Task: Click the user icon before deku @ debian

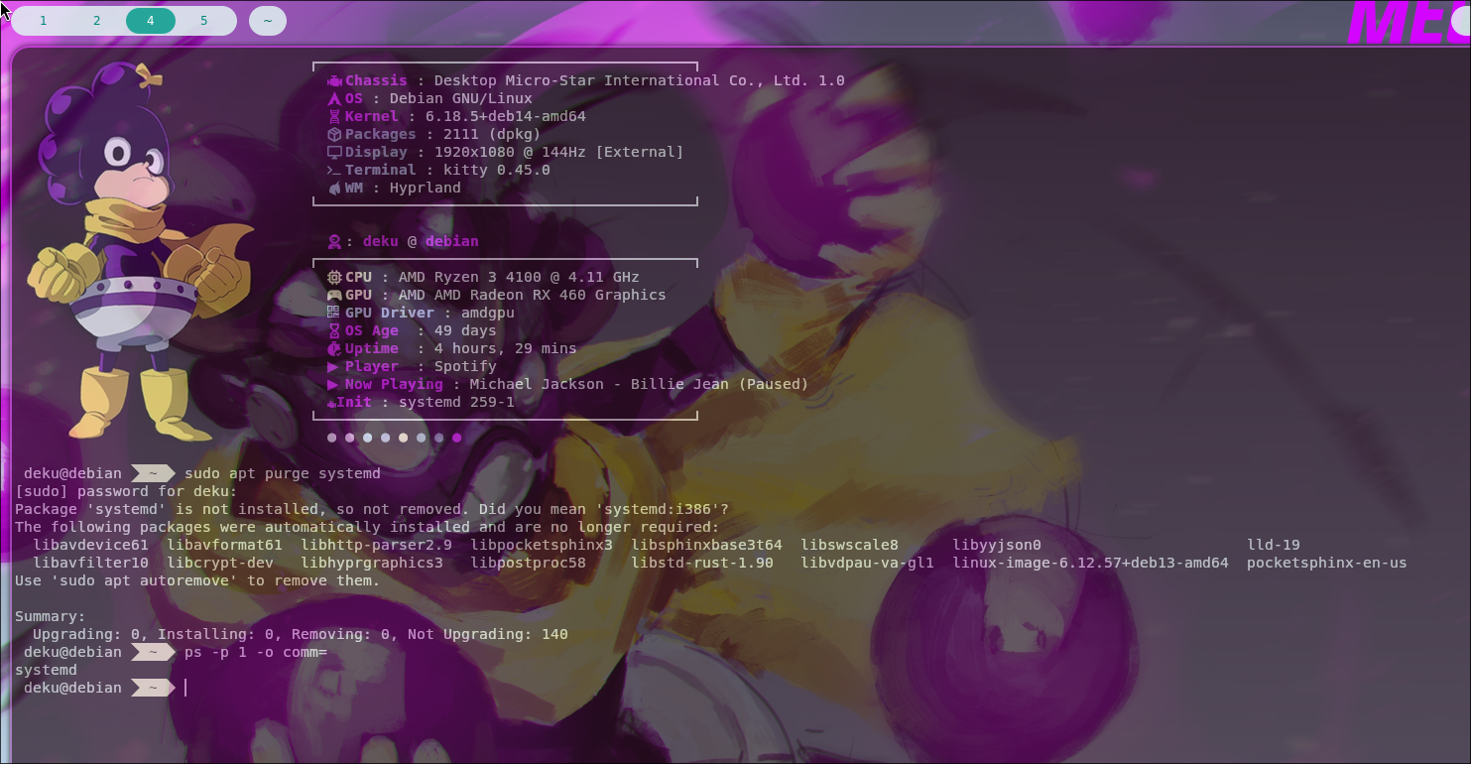Action: click(x=334, y=242)
